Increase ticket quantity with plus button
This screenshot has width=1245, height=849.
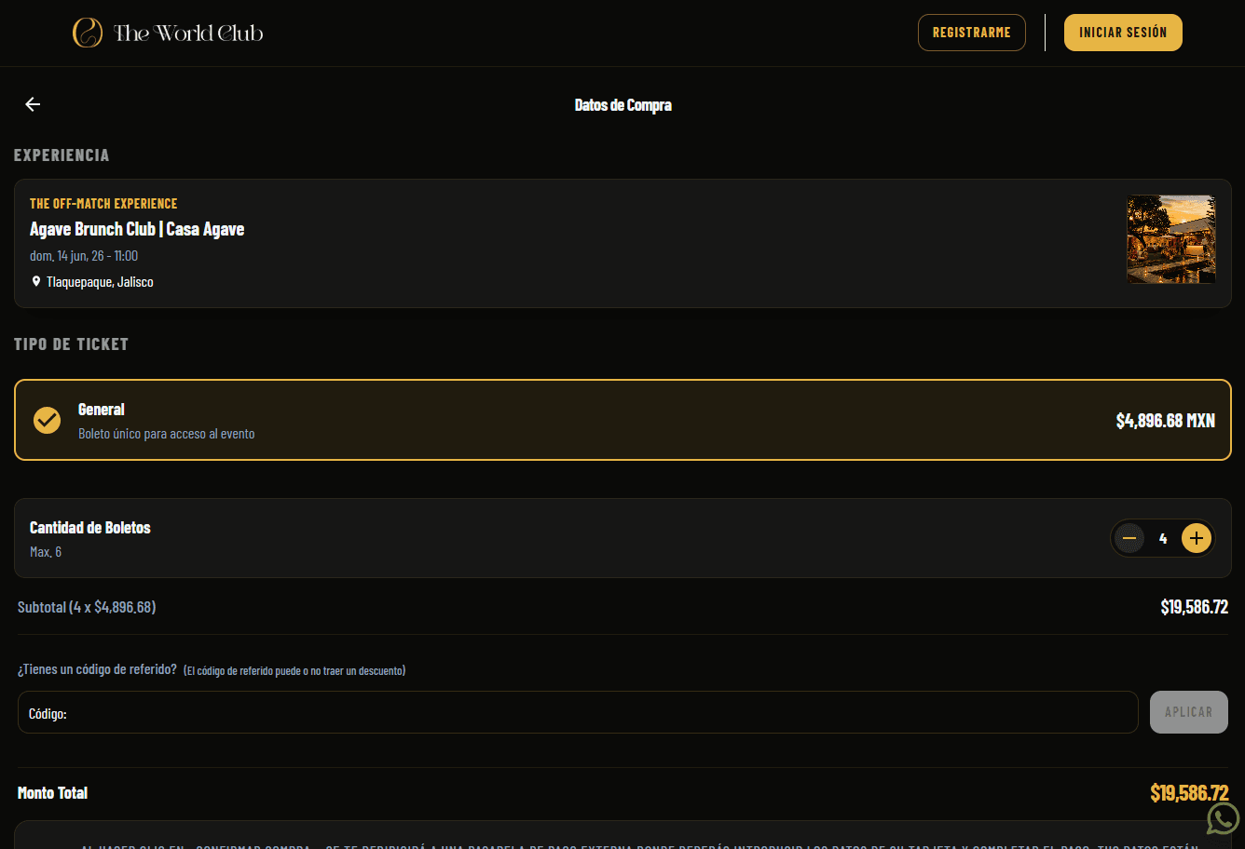1197,538
